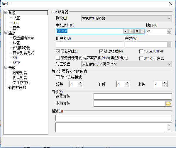Select 书签 tree item
This screenshot has width=176, height=148.
click(x=16, y=18)
